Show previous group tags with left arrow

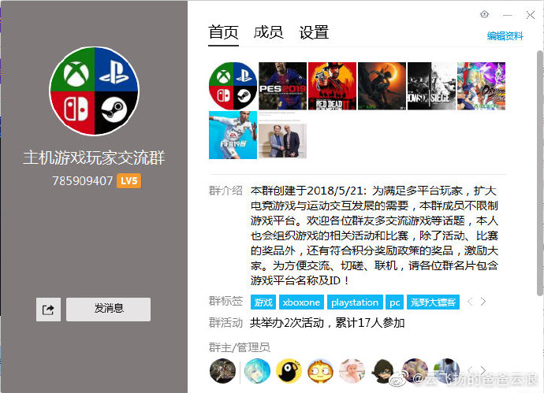pyautogui.click(x=470, y=302)
